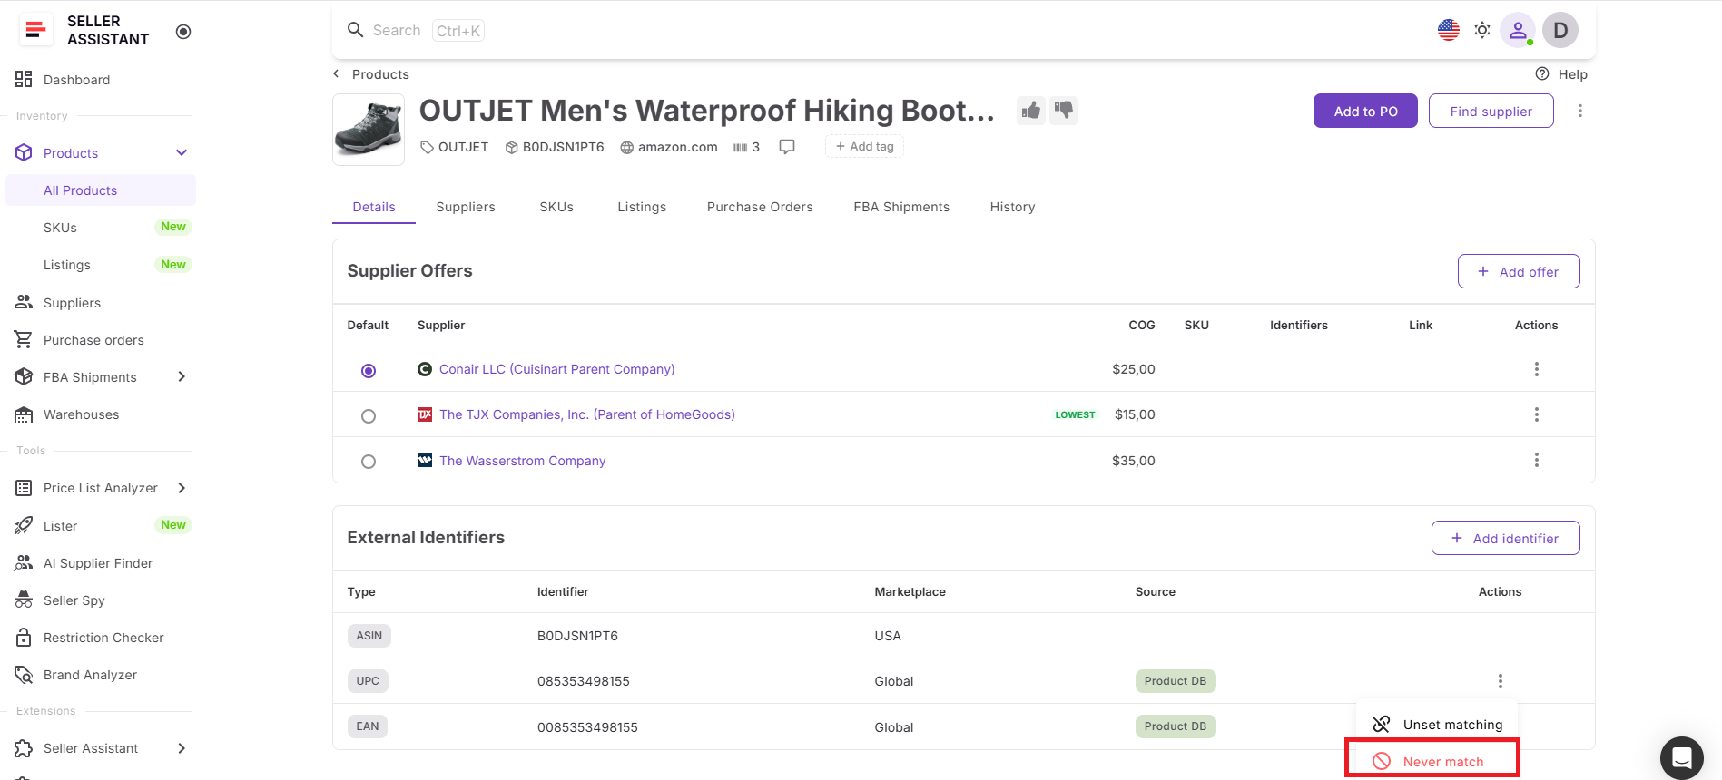Click the thumbs up like icon
The width and height of the screenshot is (1722, 780).
click(1031, 111)
